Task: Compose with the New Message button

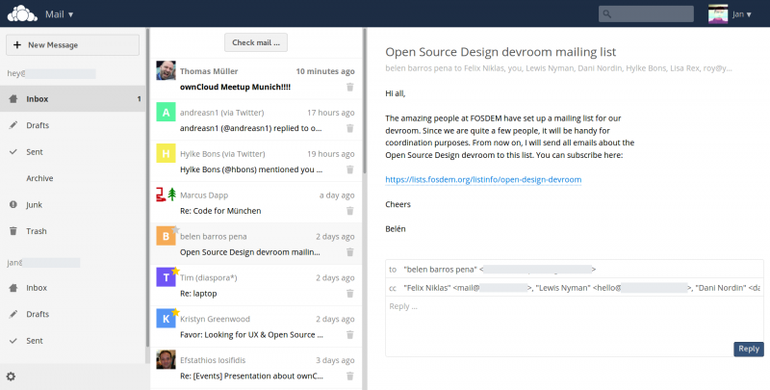Action: coord(73,45)
